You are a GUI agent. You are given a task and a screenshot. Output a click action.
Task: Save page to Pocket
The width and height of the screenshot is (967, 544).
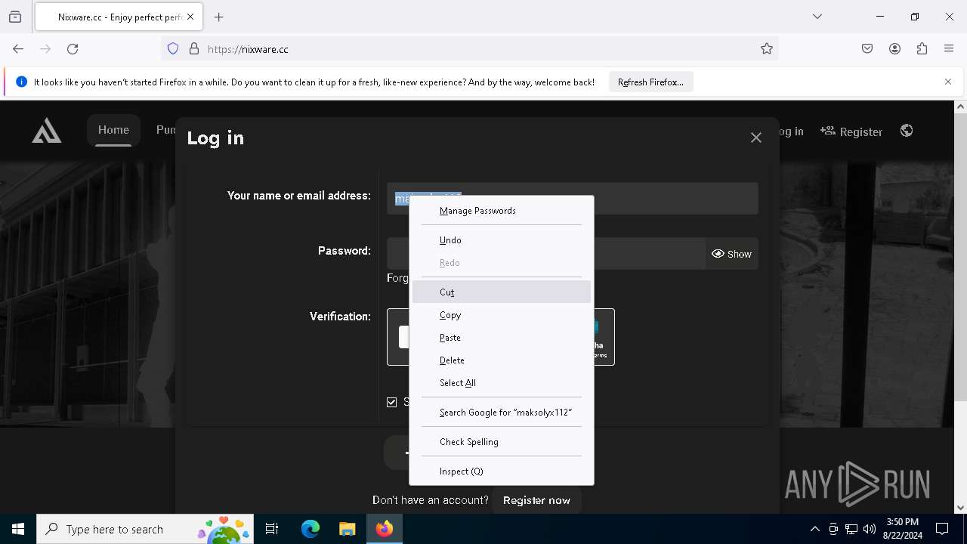[867, 49]
